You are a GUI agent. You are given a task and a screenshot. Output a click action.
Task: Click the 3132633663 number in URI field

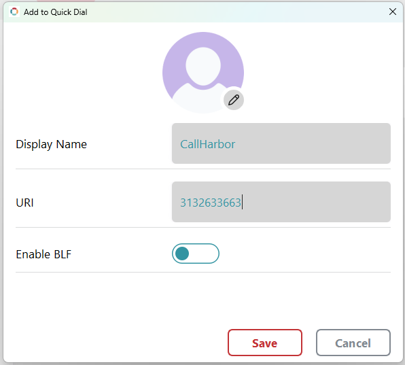tap(211, 203)
